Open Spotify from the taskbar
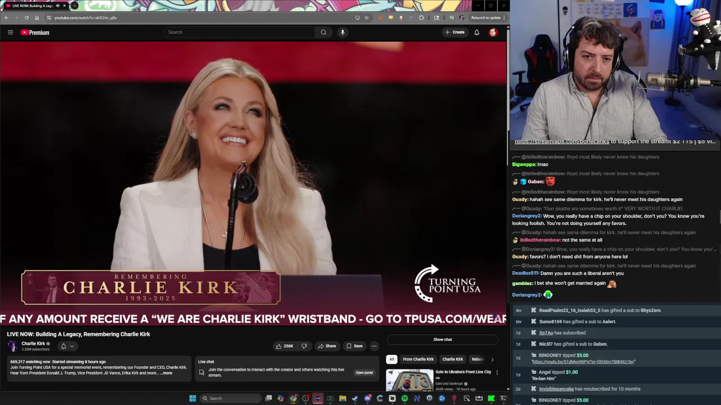 click(404, 398)
